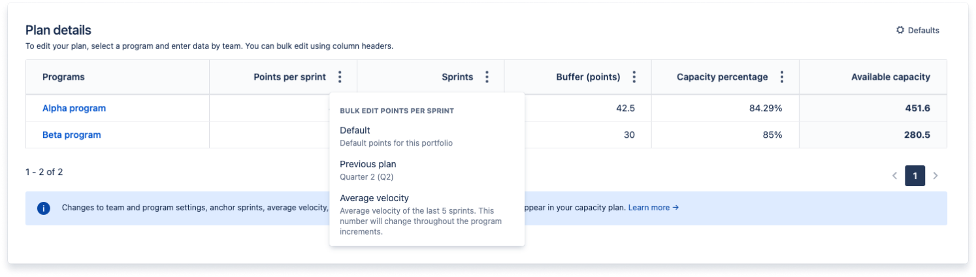Viewport: 976px width, 277px height.
Task: Open the Beta program link
Action: click(x=72, y=135)
